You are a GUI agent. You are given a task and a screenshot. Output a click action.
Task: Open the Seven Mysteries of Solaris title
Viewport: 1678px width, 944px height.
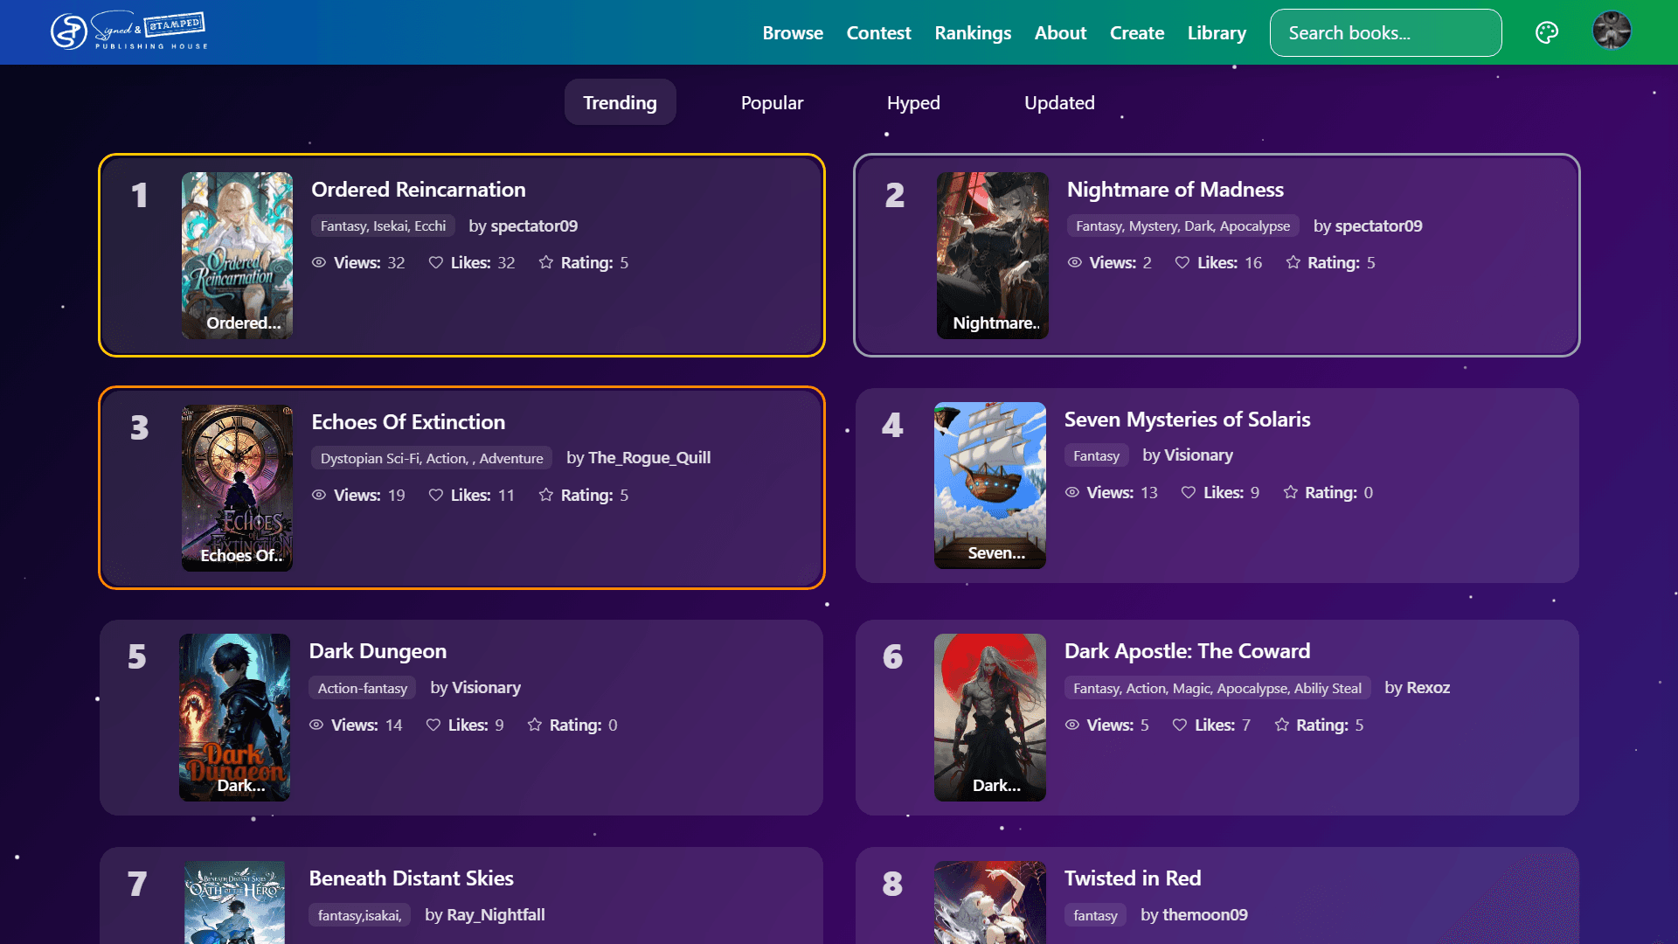(1187, 420)
